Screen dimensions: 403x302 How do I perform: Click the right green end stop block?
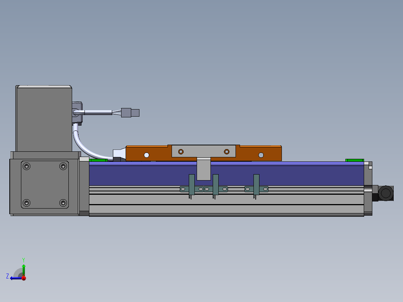click(x=354, y=160)
